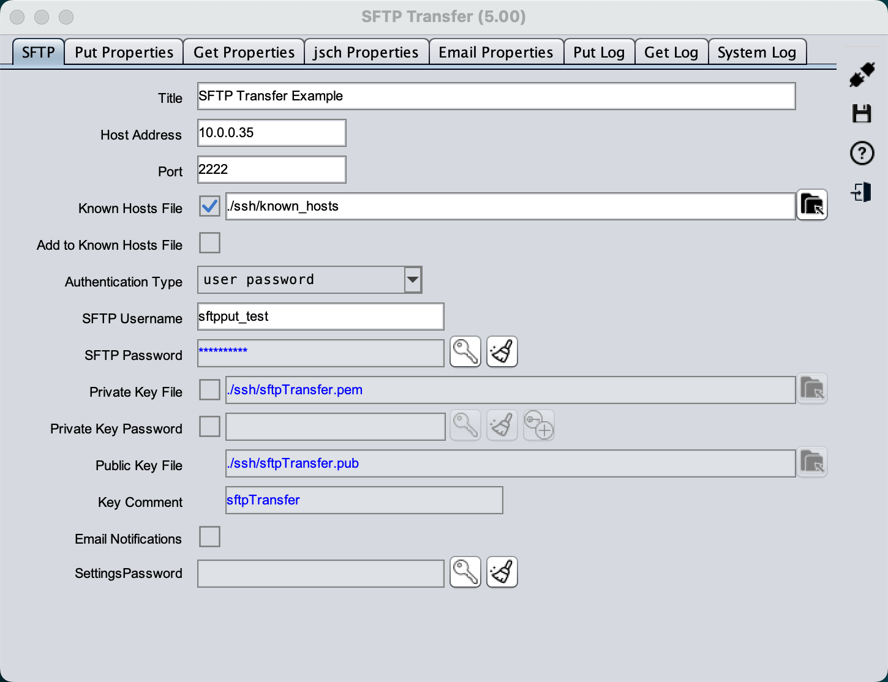This screenshot has width=888, height=682.
Task: Clear SFTP Password with the broom icon
Action: [502, 352]
